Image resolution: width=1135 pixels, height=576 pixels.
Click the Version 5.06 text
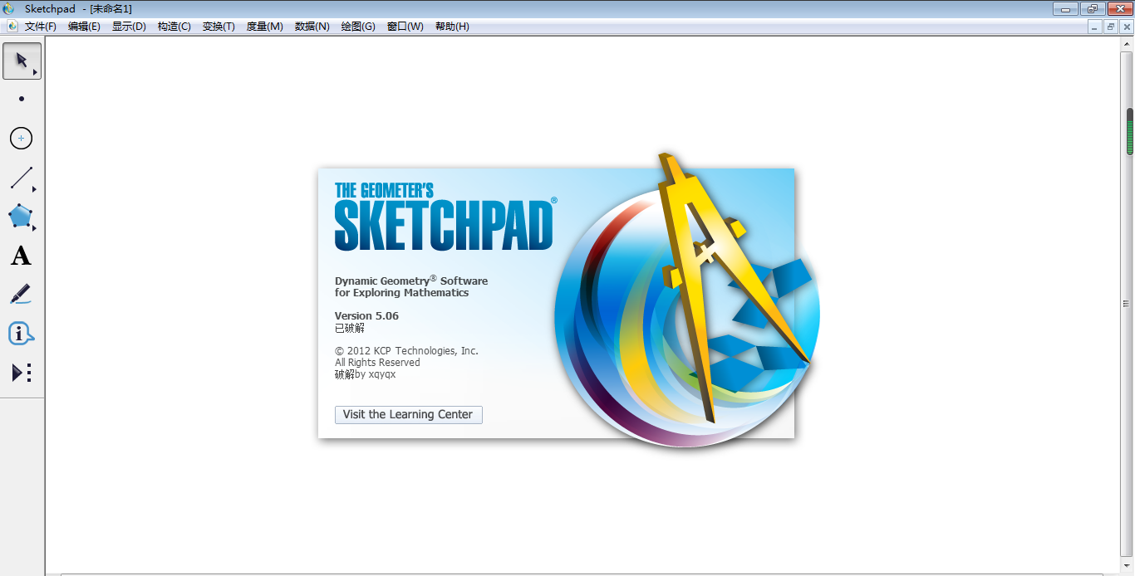coord(366,315)
